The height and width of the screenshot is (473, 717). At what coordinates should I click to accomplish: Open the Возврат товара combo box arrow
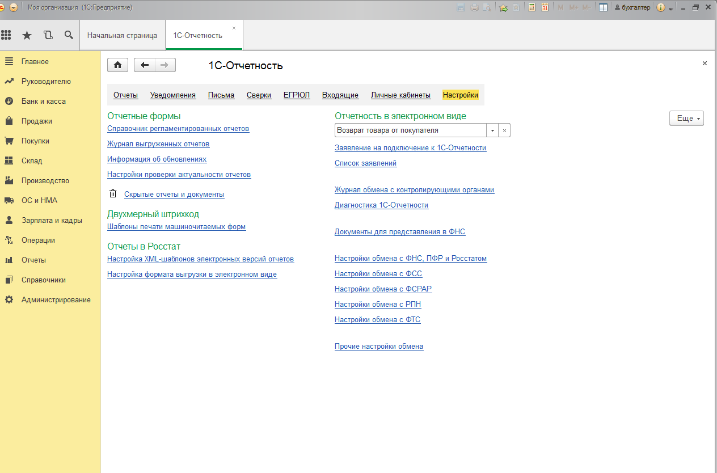pyautogui.click(x=492, y=130)
